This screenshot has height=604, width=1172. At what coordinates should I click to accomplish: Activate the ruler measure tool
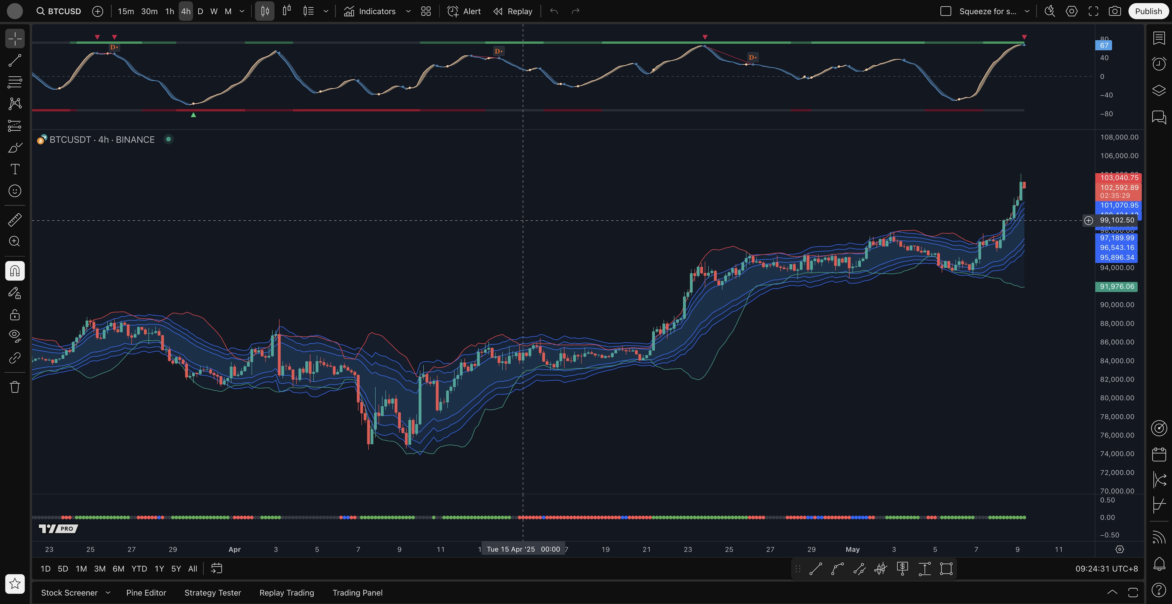(x=15, y=220)
